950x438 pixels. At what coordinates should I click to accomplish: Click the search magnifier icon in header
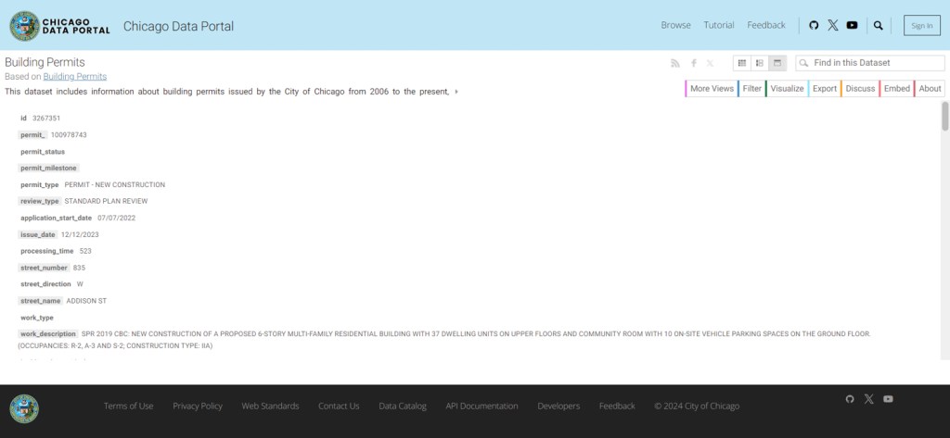click(x=879, y=25)
